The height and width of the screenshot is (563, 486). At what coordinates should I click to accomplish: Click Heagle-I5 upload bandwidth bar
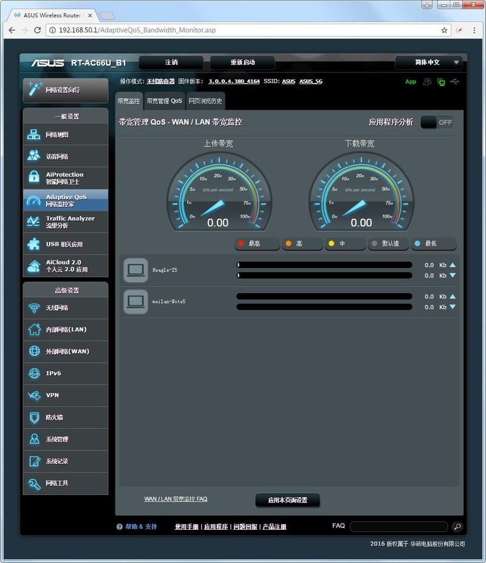point(324,265)
